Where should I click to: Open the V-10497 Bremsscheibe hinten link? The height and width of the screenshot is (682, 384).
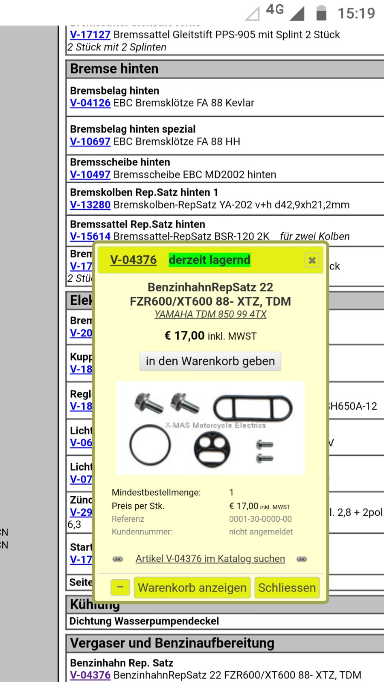click(90, 174)
